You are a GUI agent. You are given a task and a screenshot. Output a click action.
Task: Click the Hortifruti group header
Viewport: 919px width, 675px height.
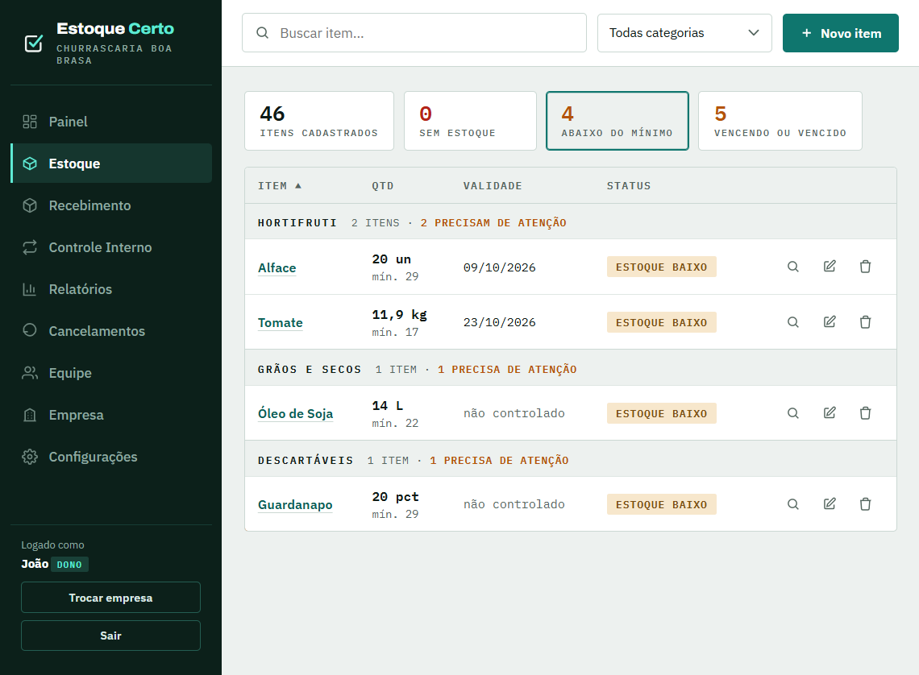570,222
